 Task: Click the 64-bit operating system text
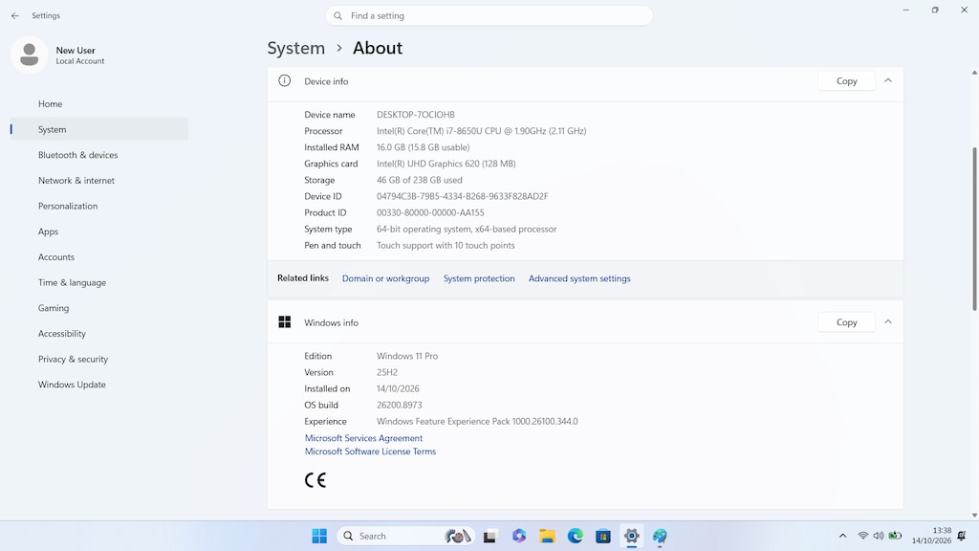tap(467, 230)
